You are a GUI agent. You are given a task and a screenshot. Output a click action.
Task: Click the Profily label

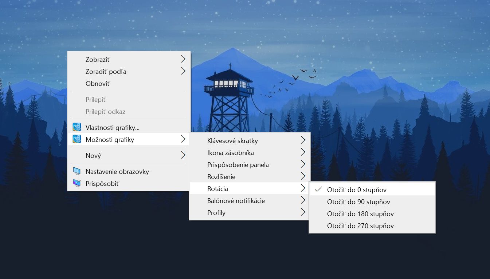pyautogui.click(x=216, y=213)
